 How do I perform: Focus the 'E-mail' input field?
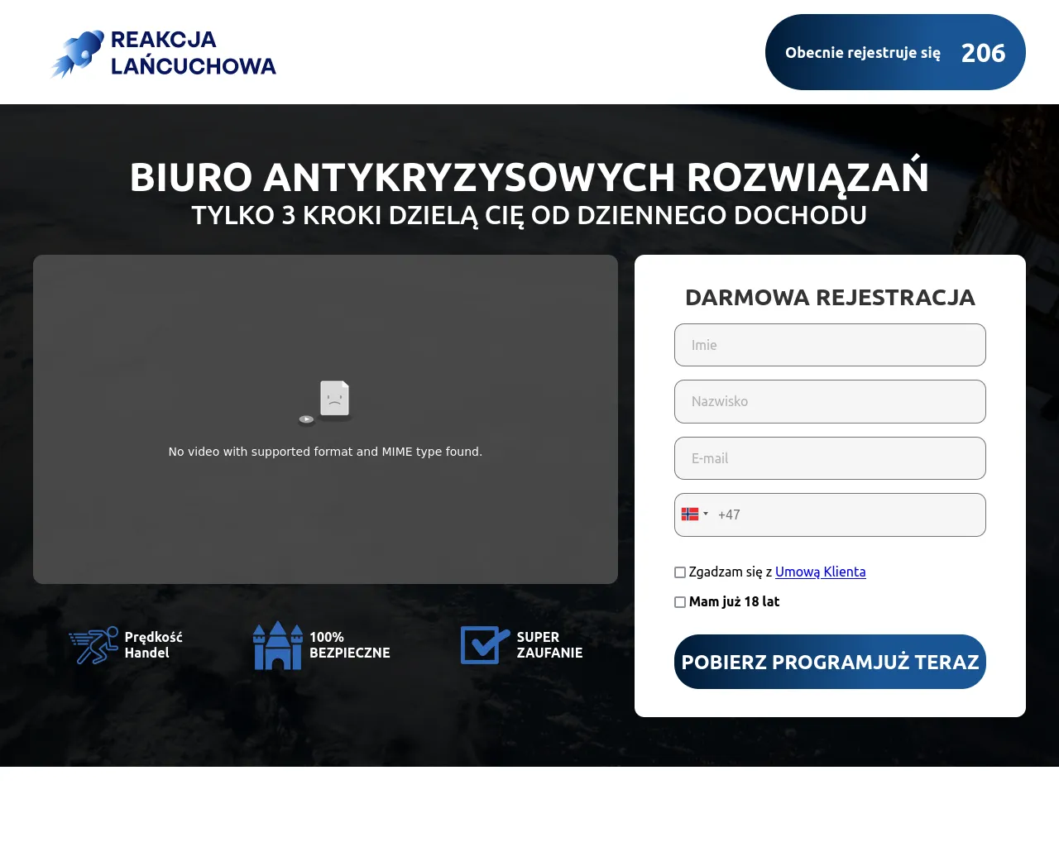coord(830,458)
